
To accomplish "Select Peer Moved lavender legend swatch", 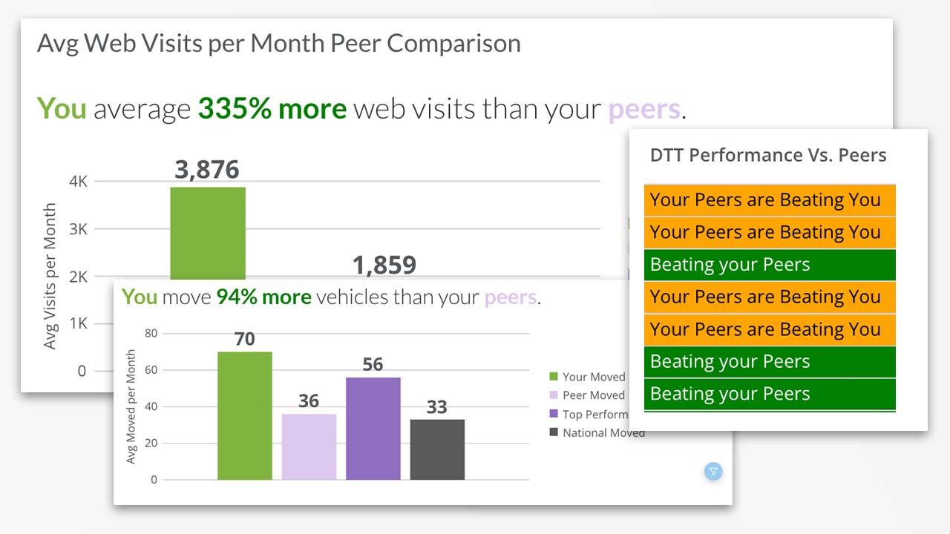I will click(553, 395).
